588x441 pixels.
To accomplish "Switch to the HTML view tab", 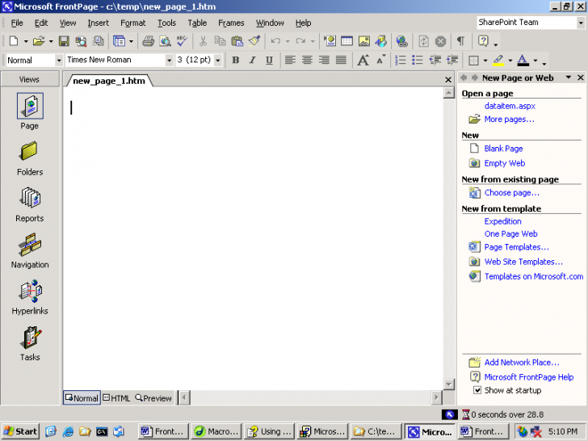I will (116, 398).
